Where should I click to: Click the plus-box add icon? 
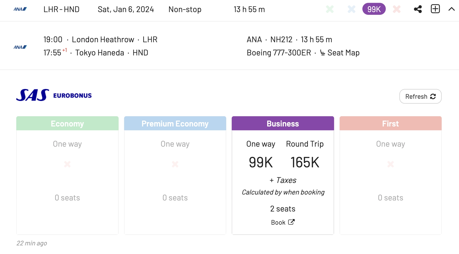[x=435, y=9]
